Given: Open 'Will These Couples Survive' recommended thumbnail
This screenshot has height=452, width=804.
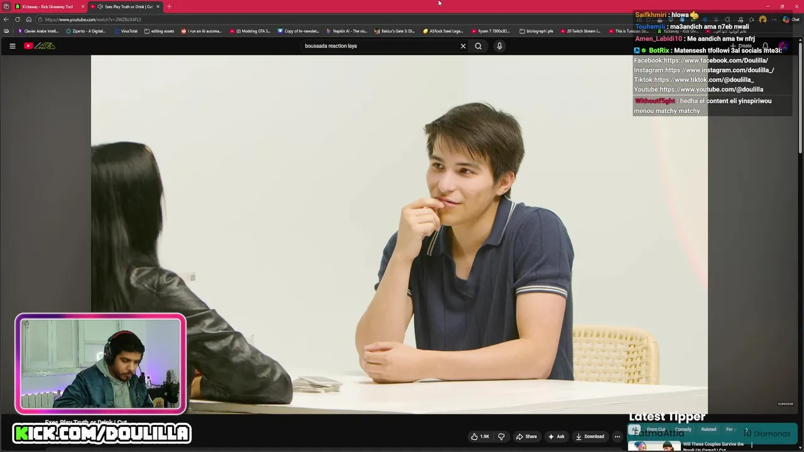Looking at the screenshot, I should point(654,446).
